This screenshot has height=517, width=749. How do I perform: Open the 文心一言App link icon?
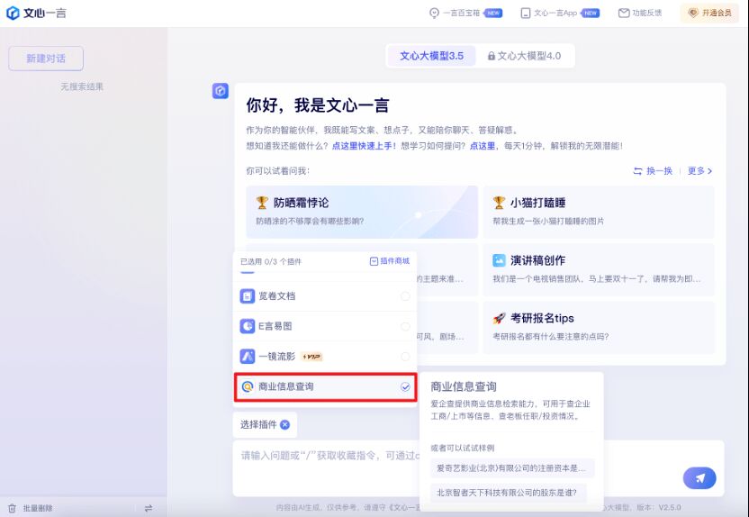click(x=526, y=13)
